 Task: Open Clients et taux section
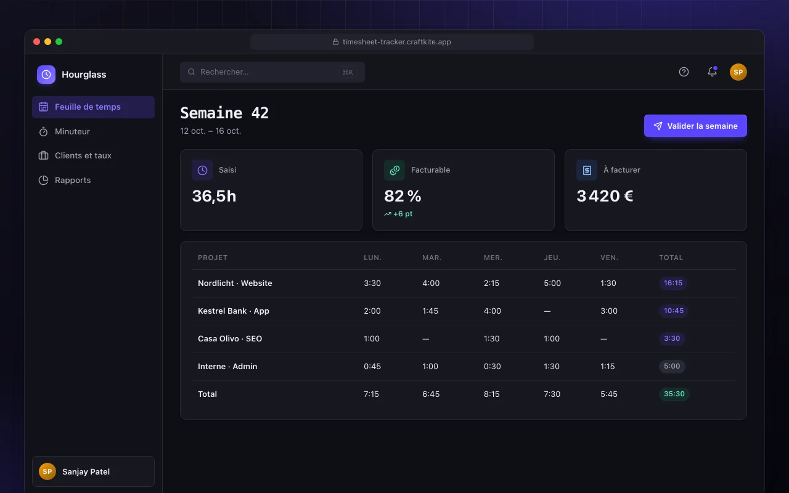[x=93, y=156]
